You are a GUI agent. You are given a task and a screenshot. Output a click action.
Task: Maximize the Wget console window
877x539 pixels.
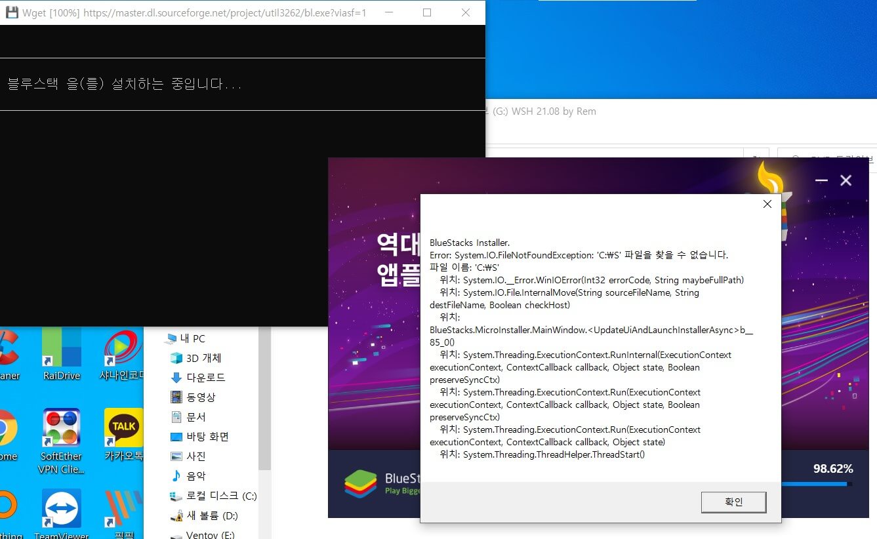click(x=427, y=12)
